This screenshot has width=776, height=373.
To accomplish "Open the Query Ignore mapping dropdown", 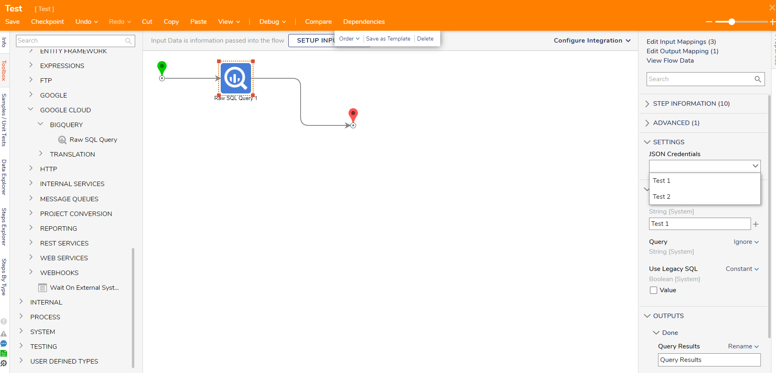I will pyautogui.click(x=746, y=242).
